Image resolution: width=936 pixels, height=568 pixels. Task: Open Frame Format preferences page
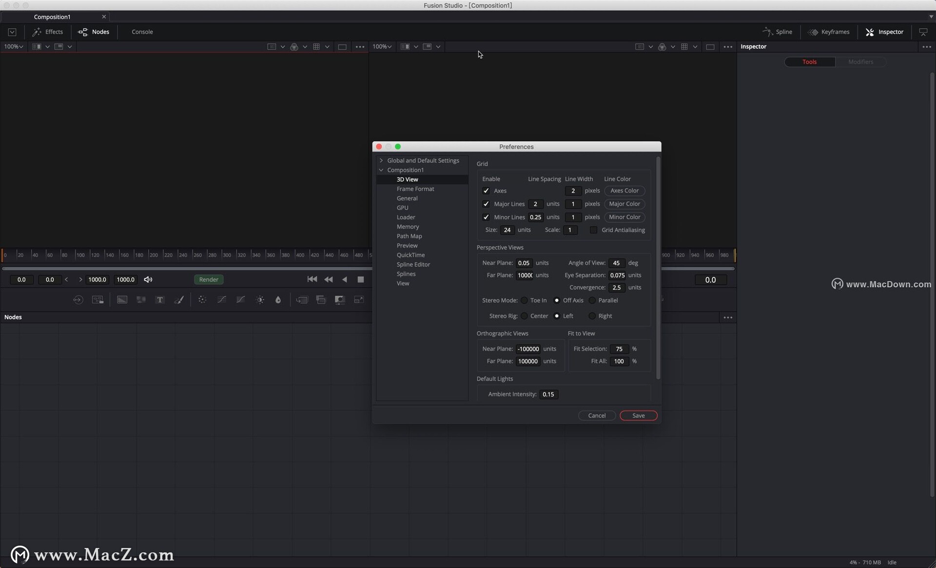[x=415, y=189]
